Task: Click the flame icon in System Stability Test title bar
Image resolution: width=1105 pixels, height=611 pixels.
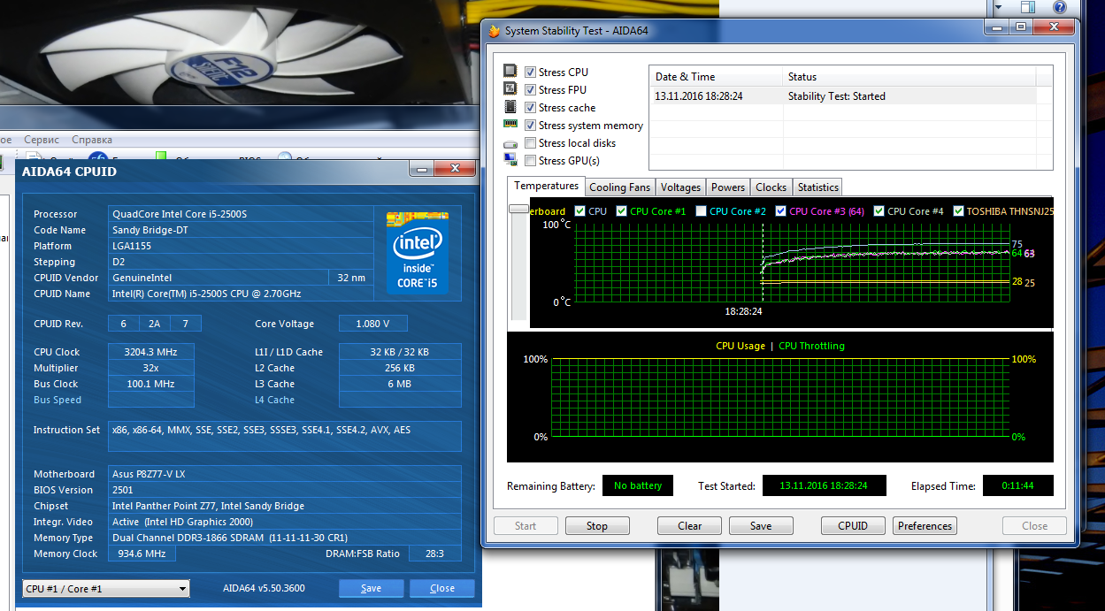Action: (x=494, y=30)
